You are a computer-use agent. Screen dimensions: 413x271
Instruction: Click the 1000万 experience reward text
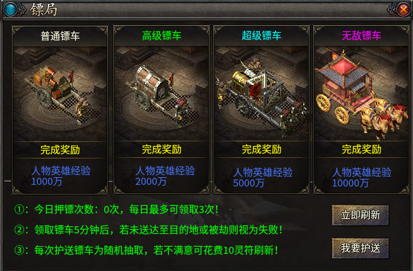46,182
